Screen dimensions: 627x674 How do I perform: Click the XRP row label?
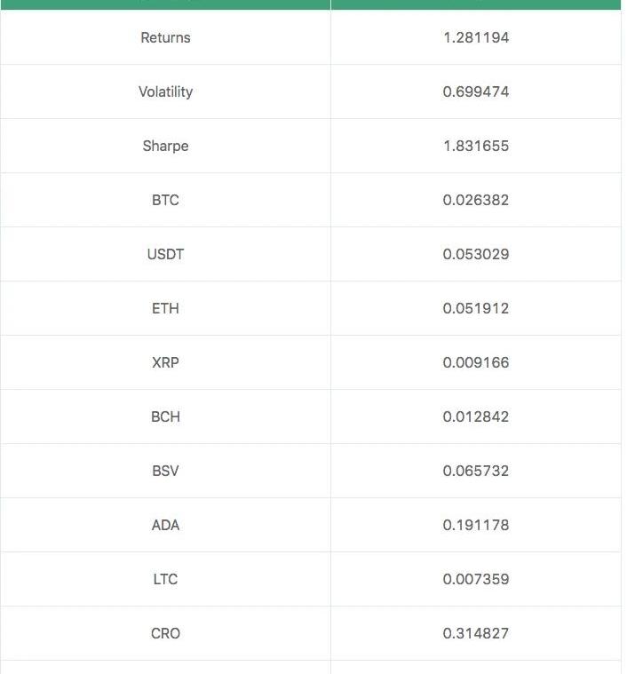[x=165, y=362]
